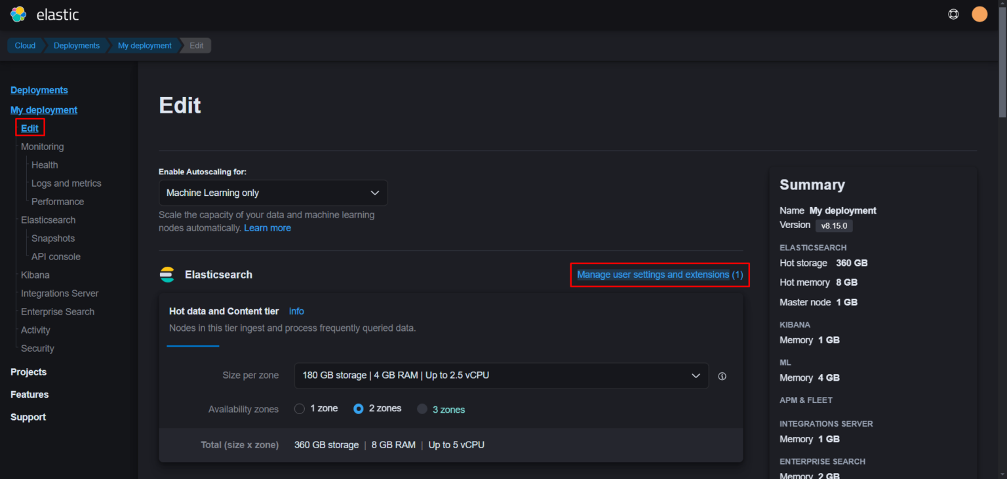
Task: Open the Projects section
Action: click(28, 372)
